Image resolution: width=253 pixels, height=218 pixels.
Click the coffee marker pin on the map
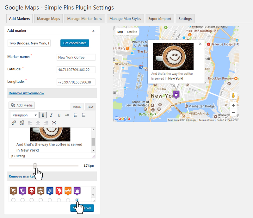coord(176,95)
